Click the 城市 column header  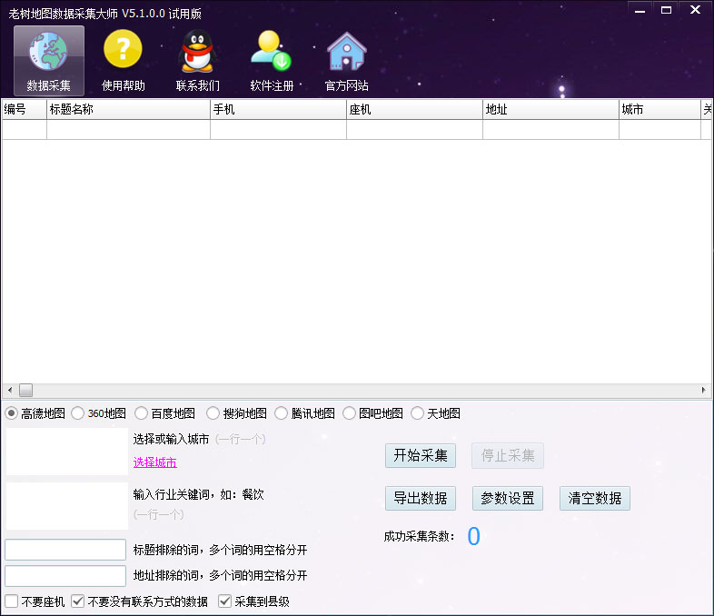[x=659, y=109]
